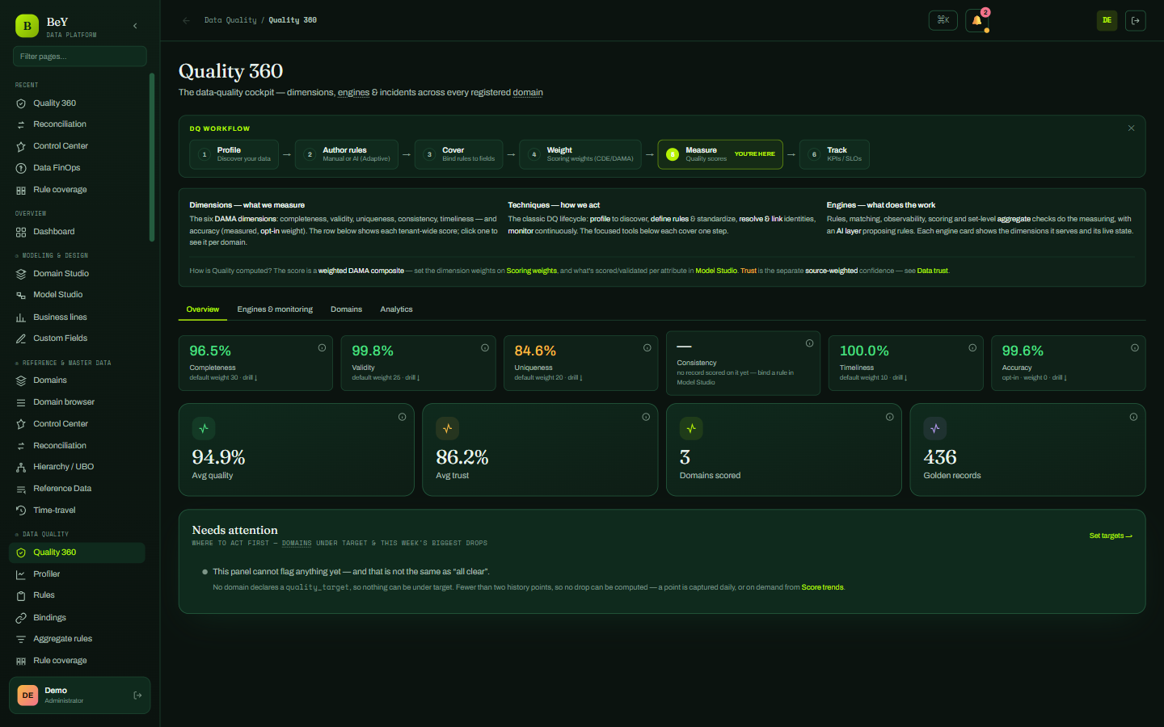Viewport: 1164px width, 727px height.
Task: Open info icon on Validity card
Action: 485,348
